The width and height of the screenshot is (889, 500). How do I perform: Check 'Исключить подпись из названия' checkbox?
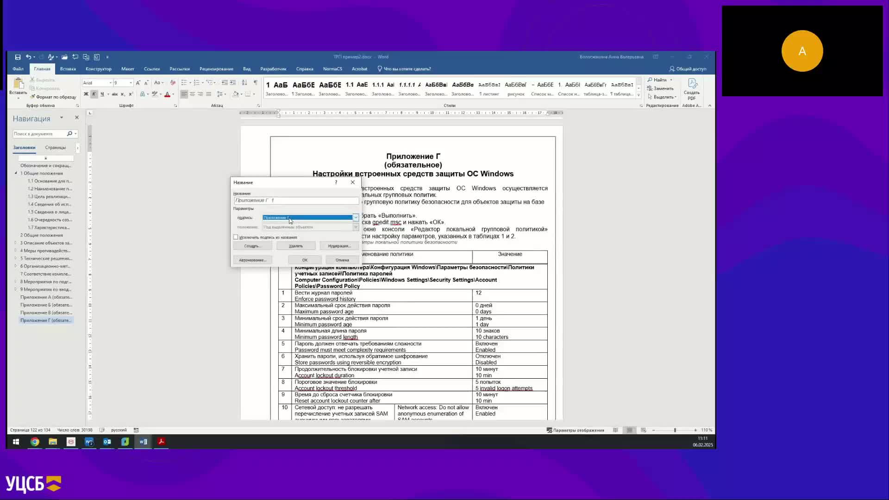(x=236, y=237)
